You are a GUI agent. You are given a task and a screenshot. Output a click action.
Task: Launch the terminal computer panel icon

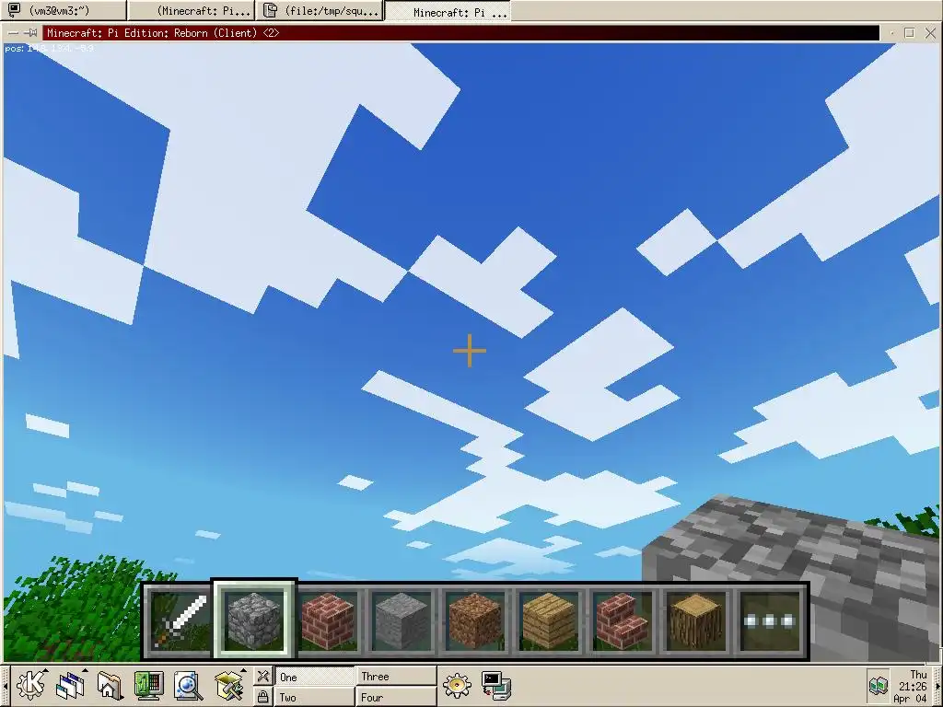click(x=496, y=685)
